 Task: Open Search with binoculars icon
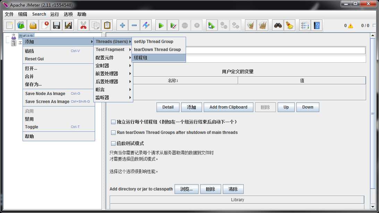(278, 25)
